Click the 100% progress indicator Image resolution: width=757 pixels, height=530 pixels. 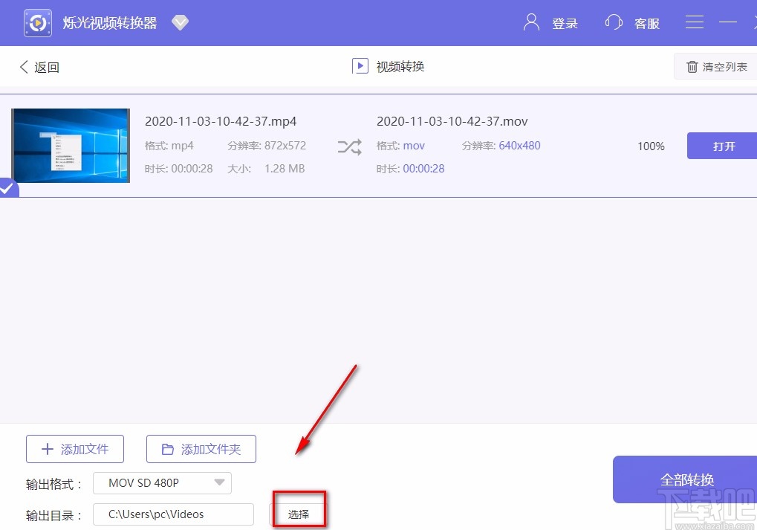point(651,146)
